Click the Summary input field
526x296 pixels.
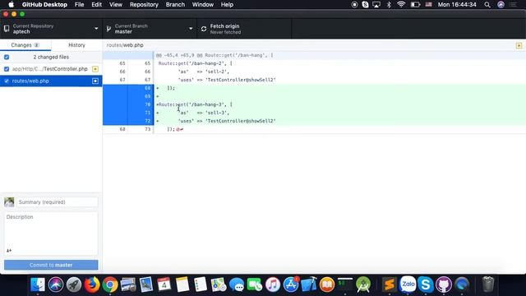point(58,202)
